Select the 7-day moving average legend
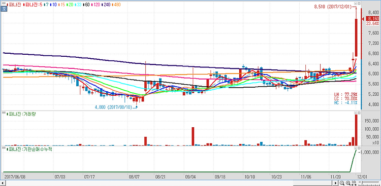Screen dimensions: 381x186 point(47,5)
